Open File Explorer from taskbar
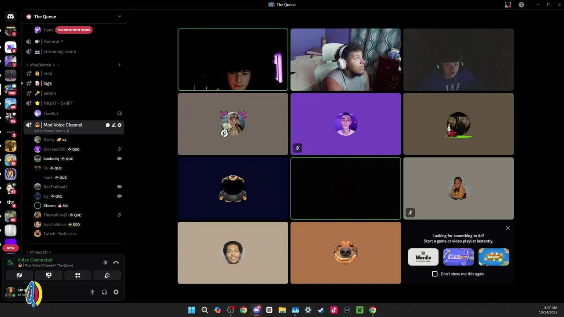Viewport: 564px width, 317px height. (x=282, y=310)
